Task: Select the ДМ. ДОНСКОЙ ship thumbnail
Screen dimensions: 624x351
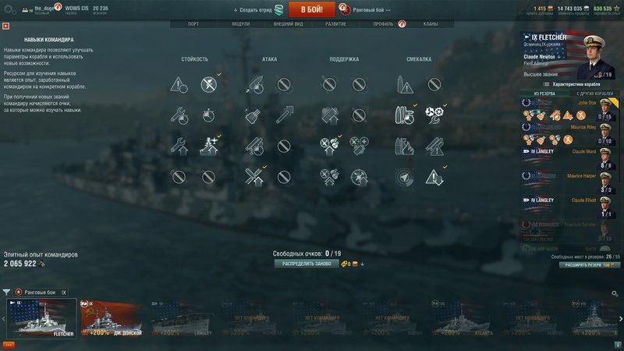Action: [x=111, y=318]
